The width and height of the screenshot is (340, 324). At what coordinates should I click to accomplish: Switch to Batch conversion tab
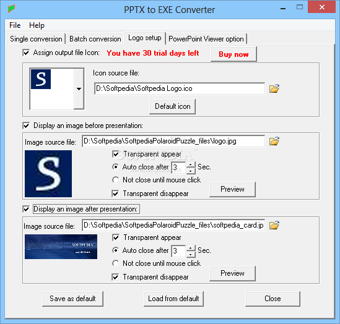pos(95,39)
